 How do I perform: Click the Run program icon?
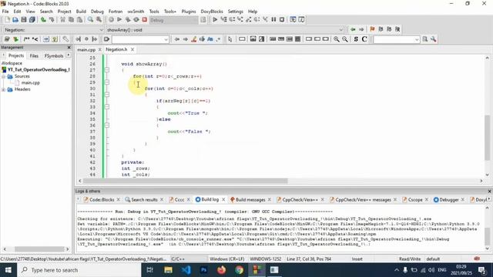pos(119,20)
